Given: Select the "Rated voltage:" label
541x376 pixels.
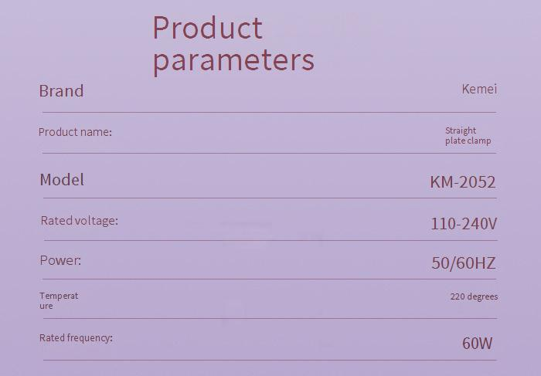Looking at the screenshot, I should (79, 221).
